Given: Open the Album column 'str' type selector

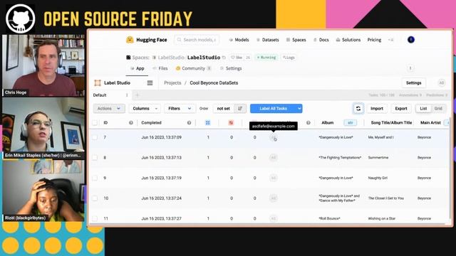Looking at the screenshot, I should coord(350,123).
